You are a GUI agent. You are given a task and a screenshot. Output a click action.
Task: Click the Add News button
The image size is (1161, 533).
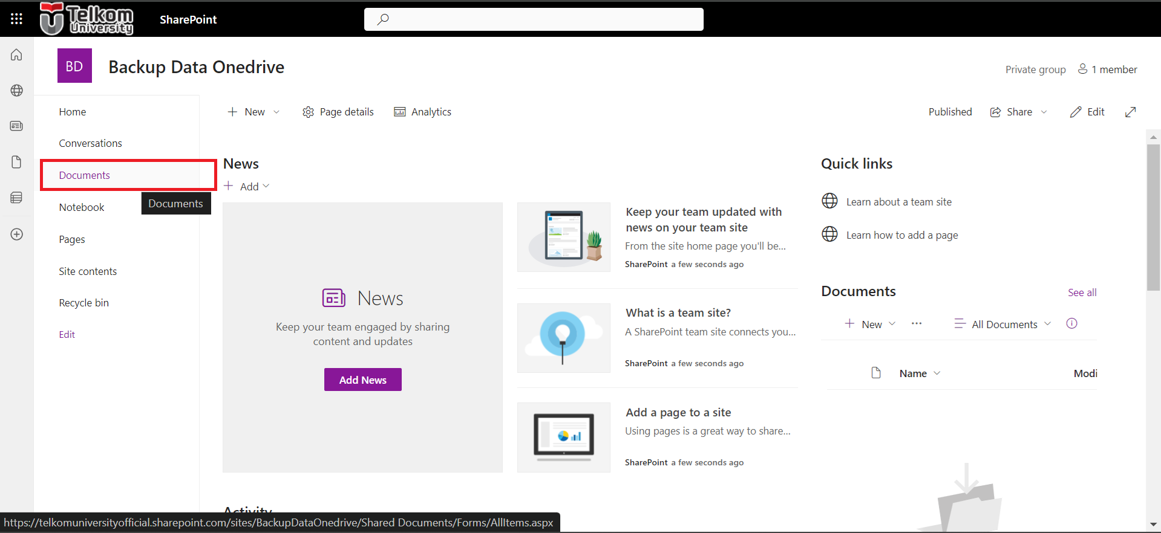pos(362,380)
